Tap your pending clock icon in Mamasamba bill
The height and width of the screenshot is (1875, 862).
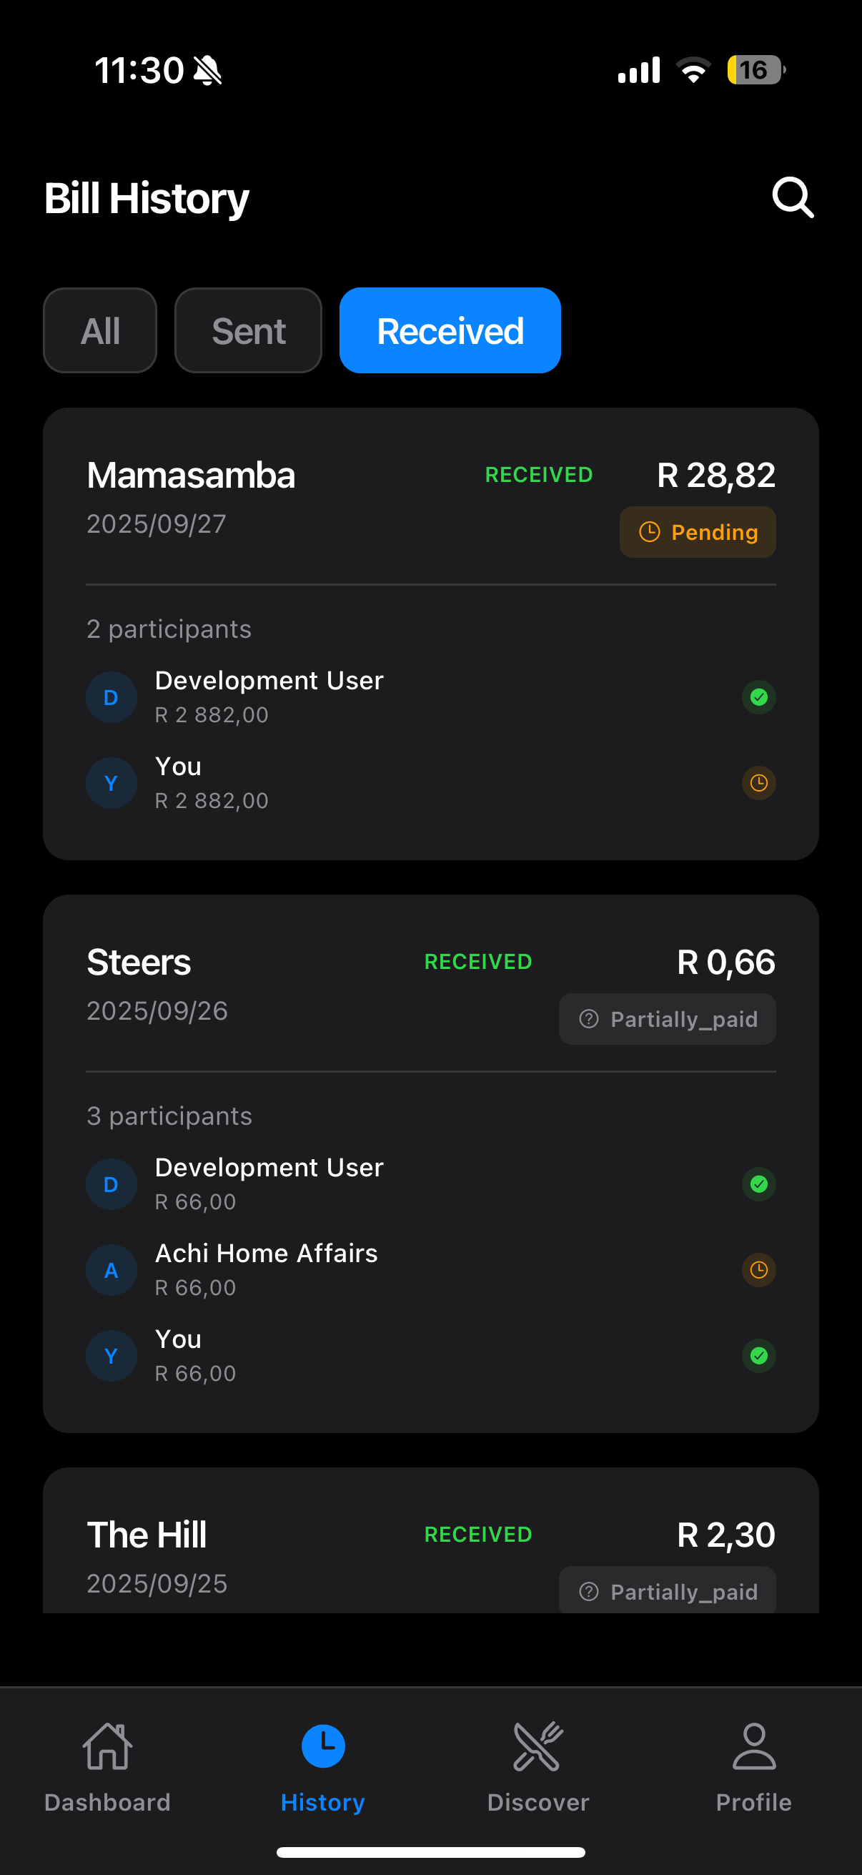point(758,783)
